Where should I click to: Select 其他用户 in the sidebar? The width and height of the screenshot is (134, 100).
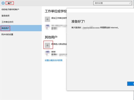5,28
